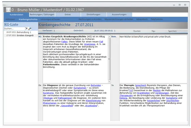Open Leistungen erfassen
The image size is (191, 128).
pos(50,19)
